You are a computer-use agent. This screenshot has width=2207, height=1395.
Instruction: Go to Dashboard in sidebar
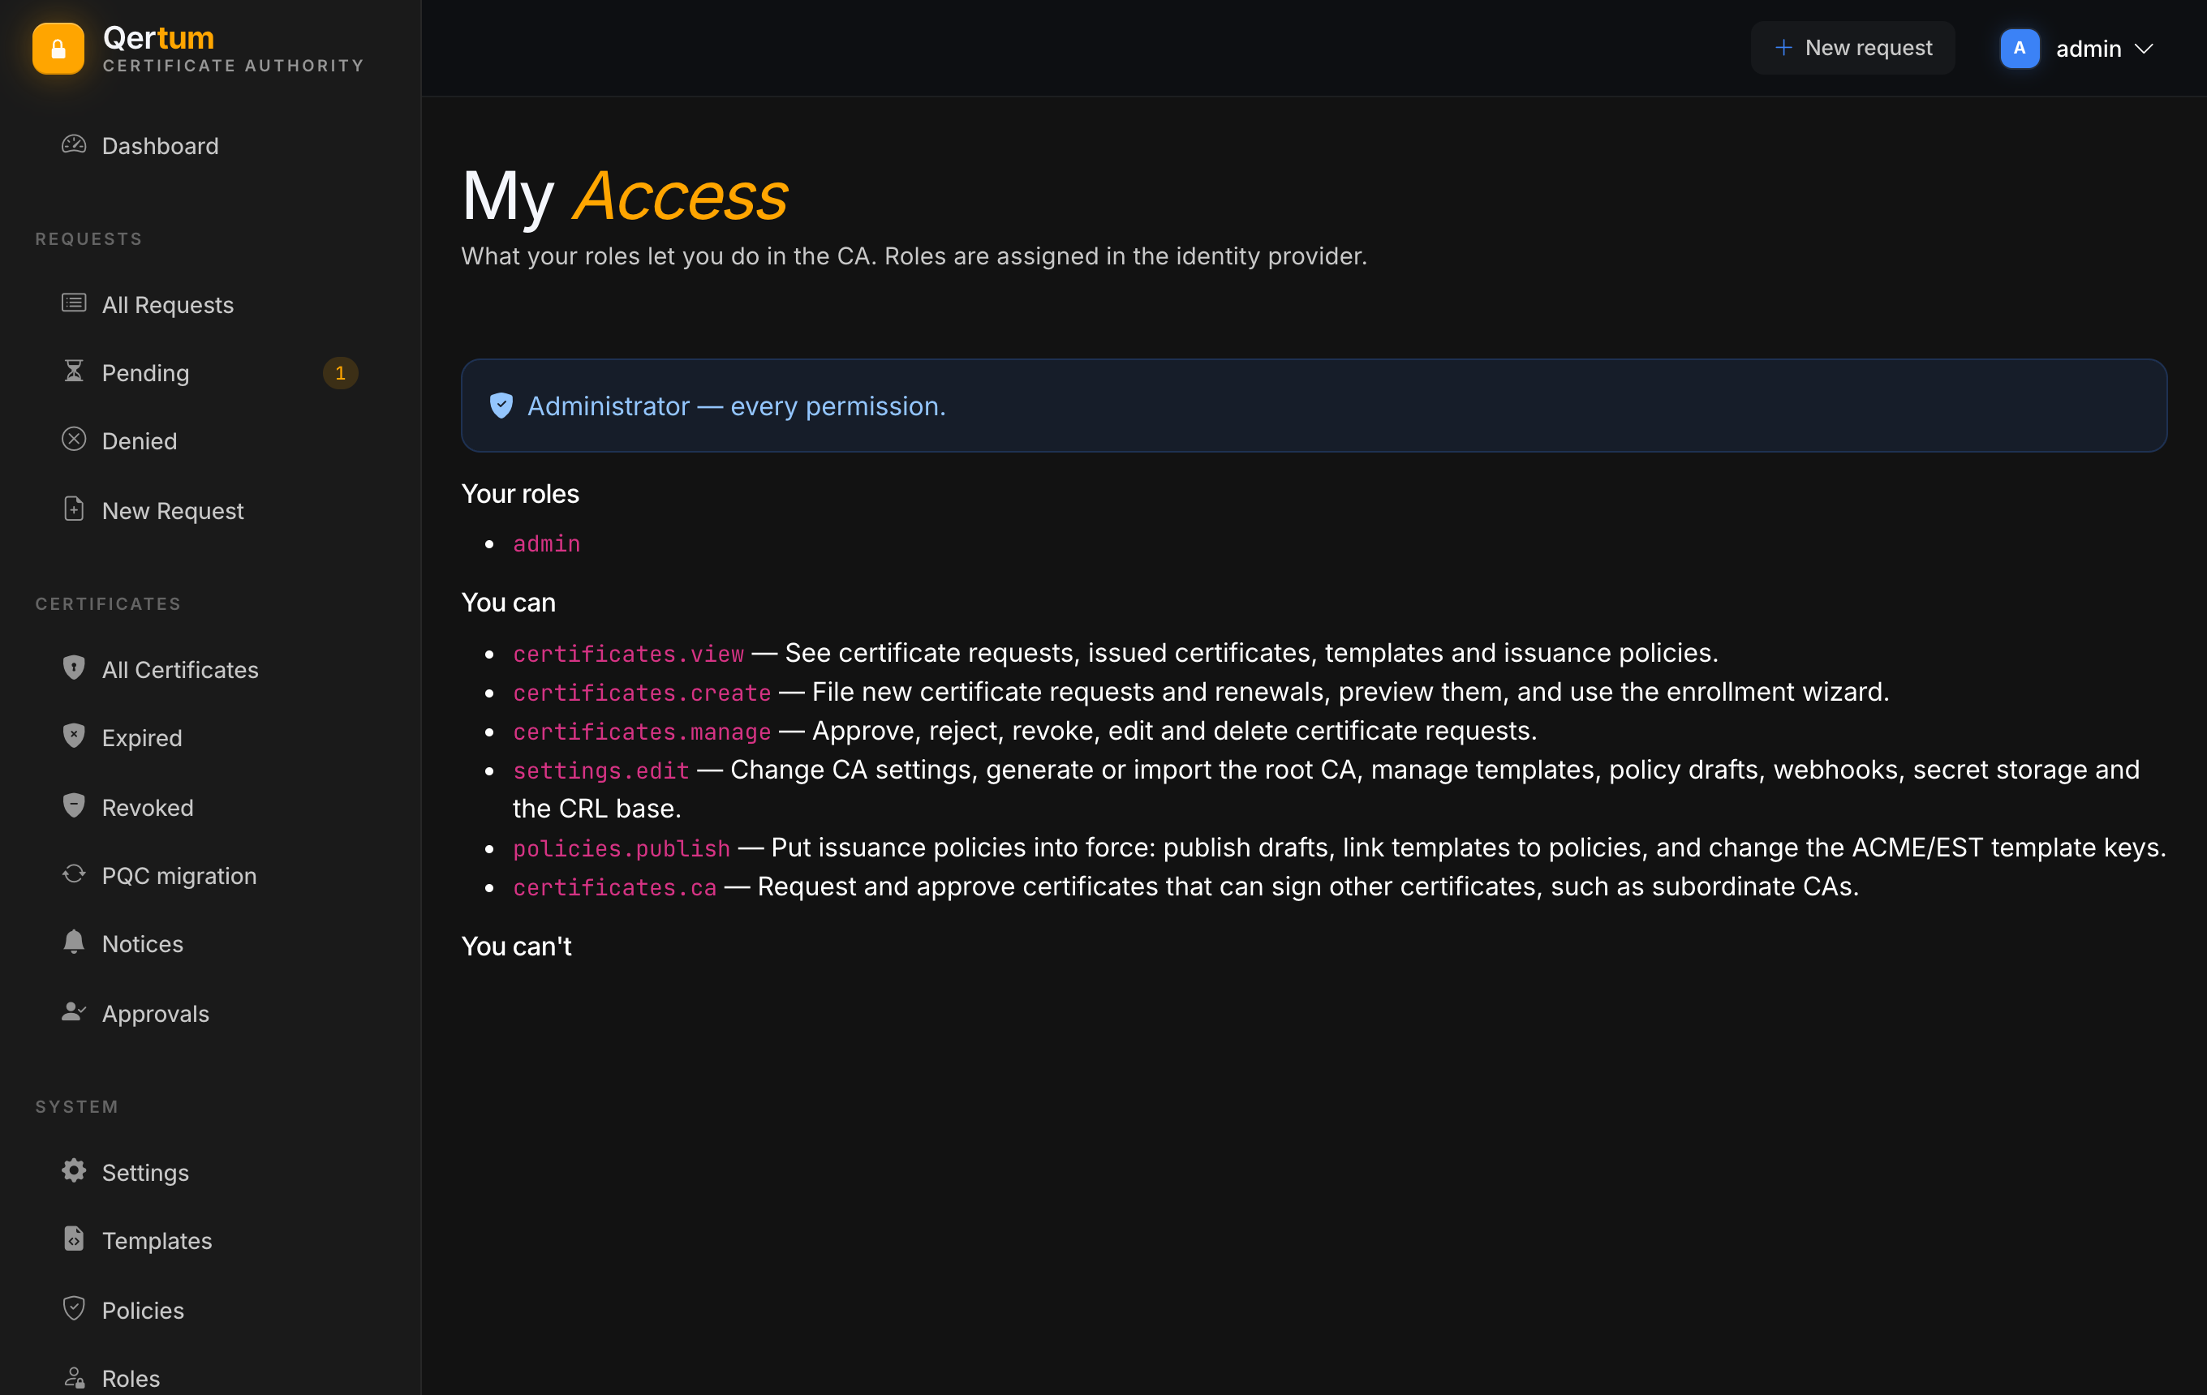[161, 146]
